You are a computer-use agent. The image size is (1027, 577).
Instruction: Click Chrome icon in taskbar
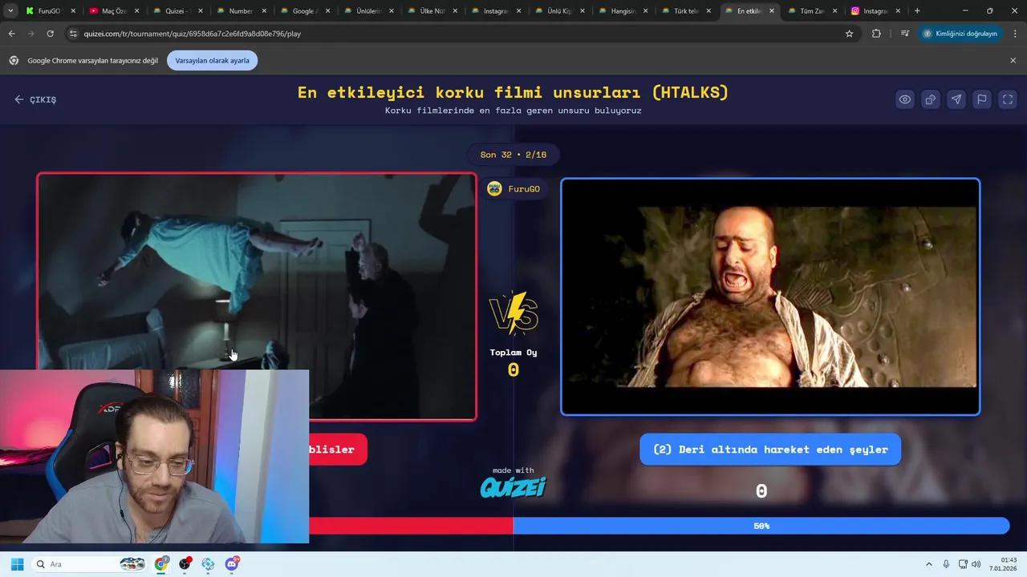point(161,564)
